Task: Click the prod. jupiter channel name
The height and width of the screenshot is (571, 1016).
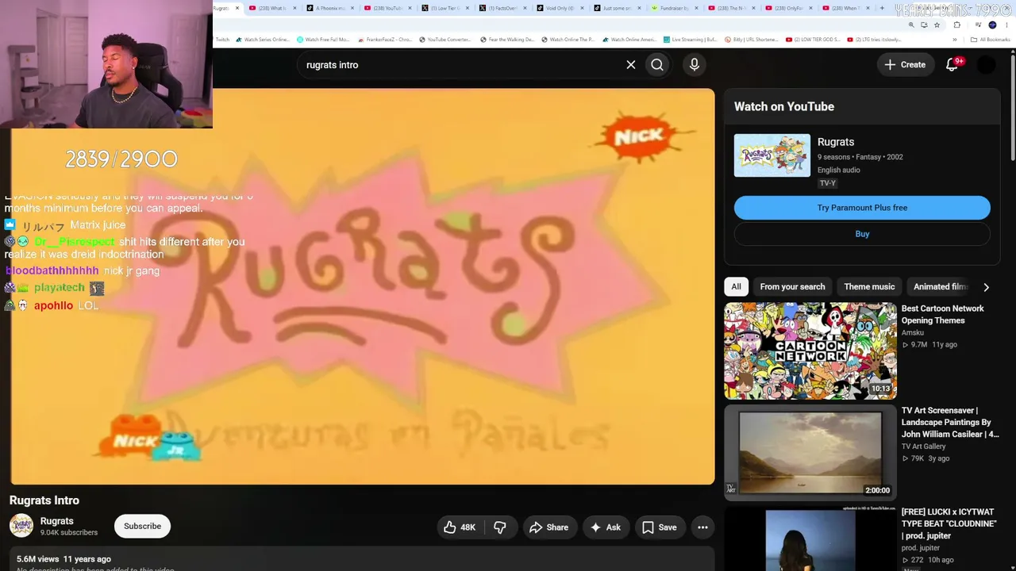Action: pos(921,548)
